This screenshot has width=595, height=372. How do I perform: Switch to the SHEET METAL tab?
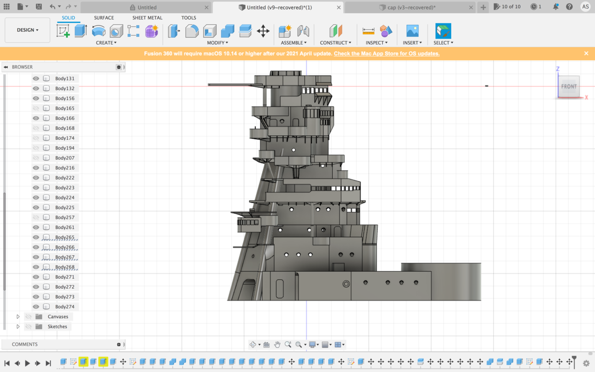[147, 18]
